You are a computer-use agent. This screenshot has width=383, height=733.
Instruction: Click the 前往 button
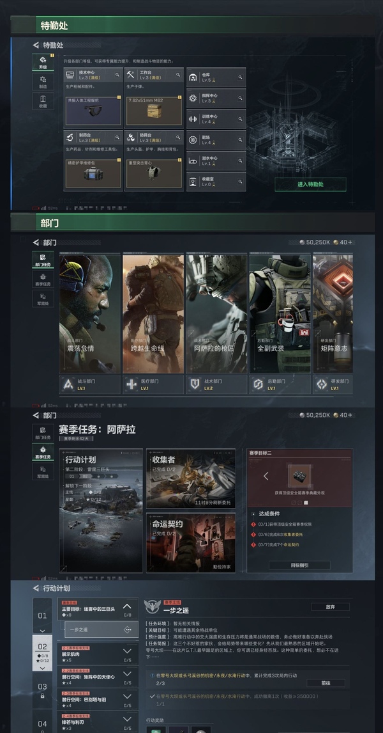pos(326,683)
